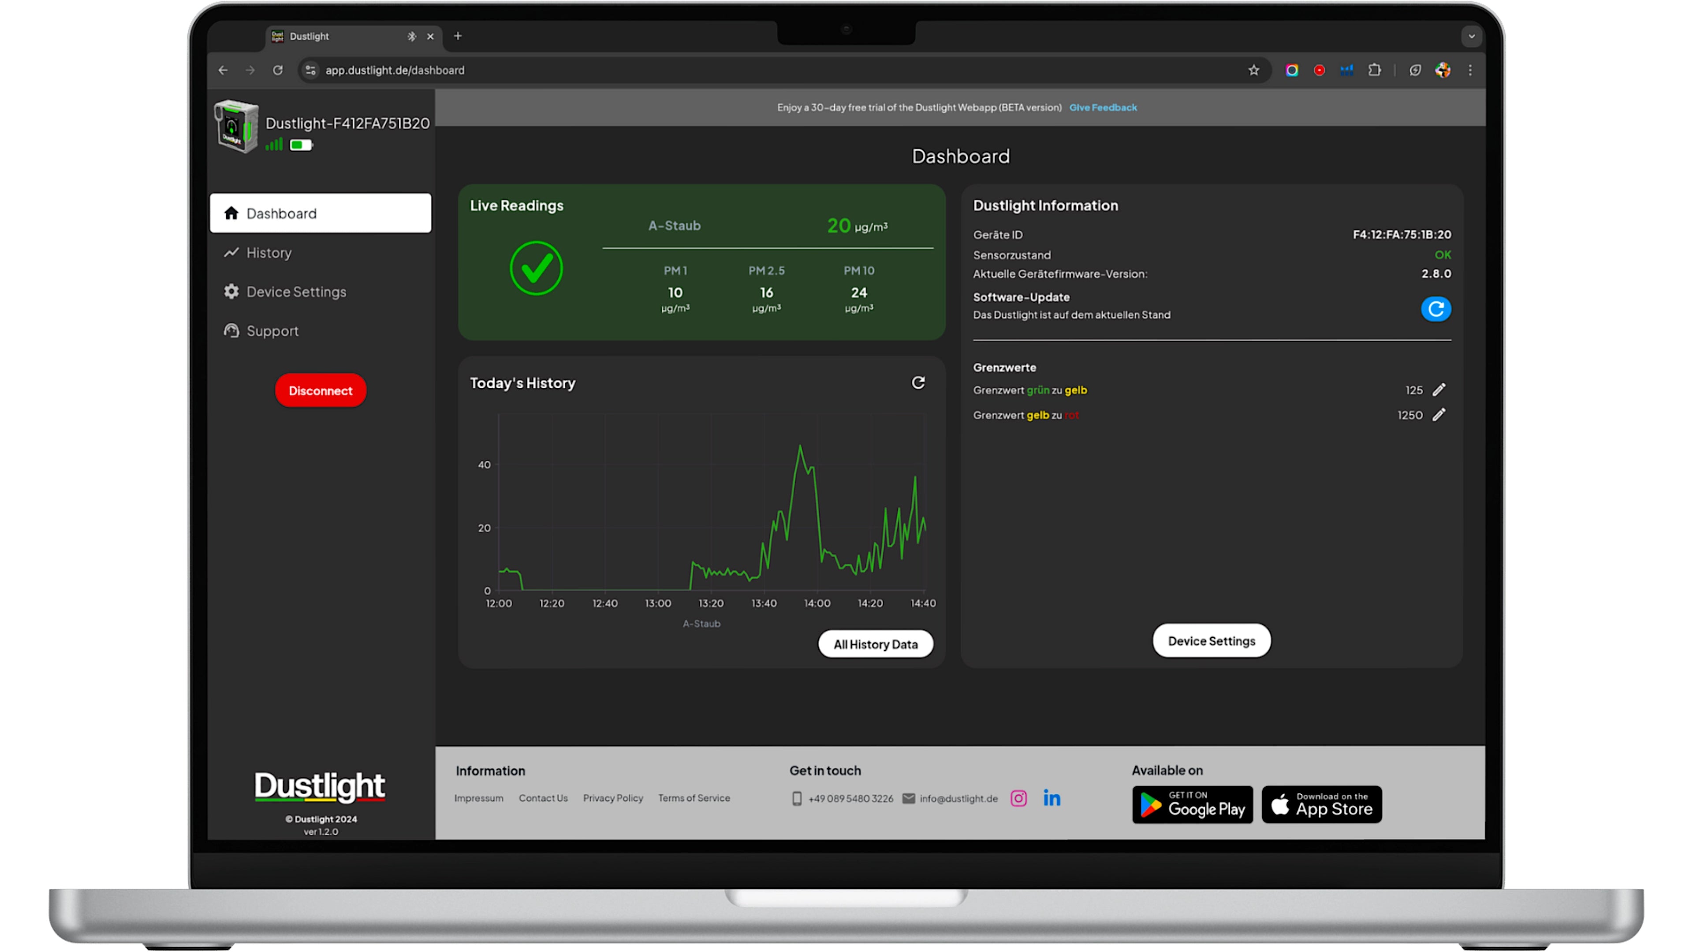This screenshot has width=1693, height=952.
Task: Reload the browser page
Action: pyautogui.click(x=277, y=70)
